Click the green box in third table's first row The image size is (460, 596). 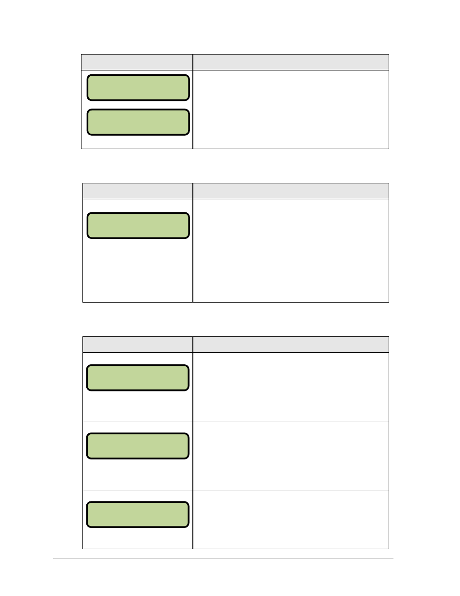(x=137, y=377)
